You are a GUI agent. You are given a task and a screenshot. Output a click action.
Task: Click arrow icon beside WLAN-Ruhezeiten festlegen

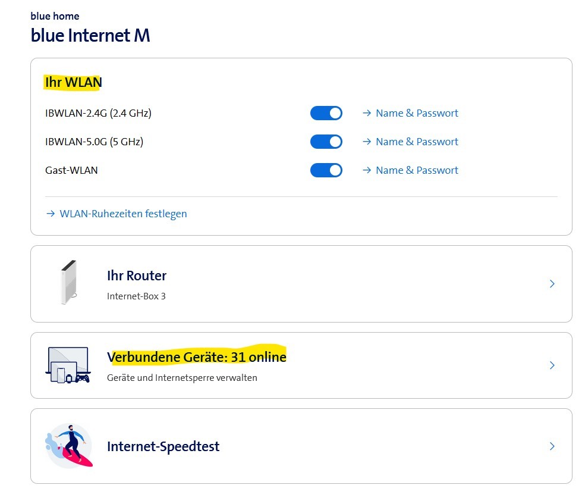(x=51, y=214)
